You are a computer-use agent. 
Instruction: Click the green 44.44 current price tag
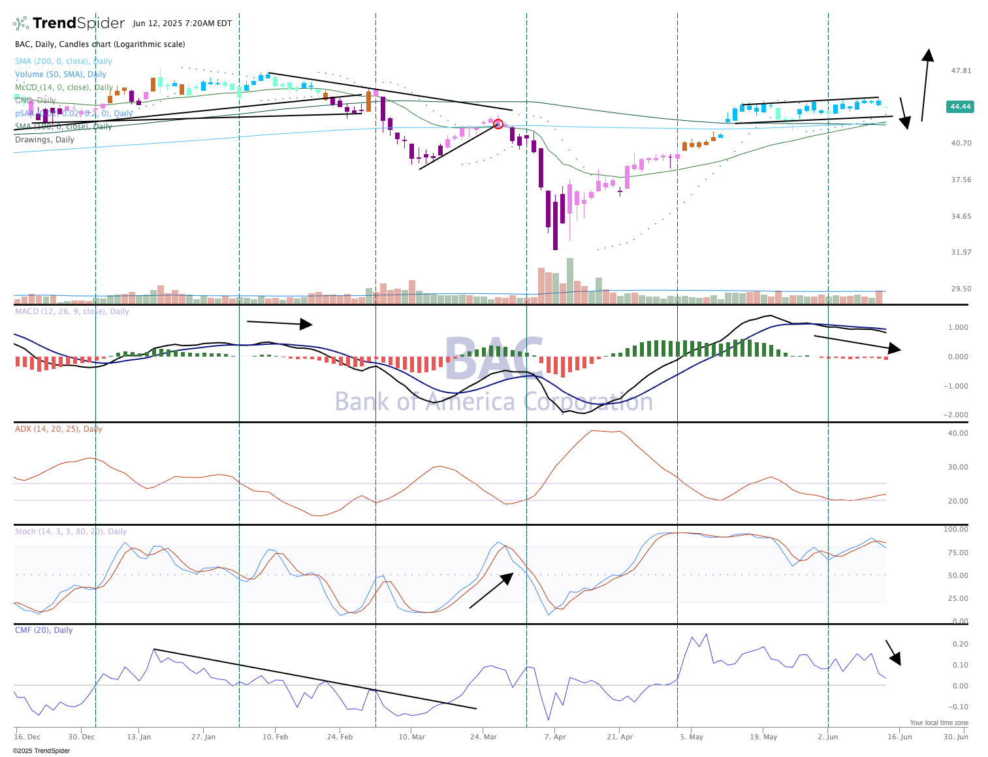[x=960, y=106]
